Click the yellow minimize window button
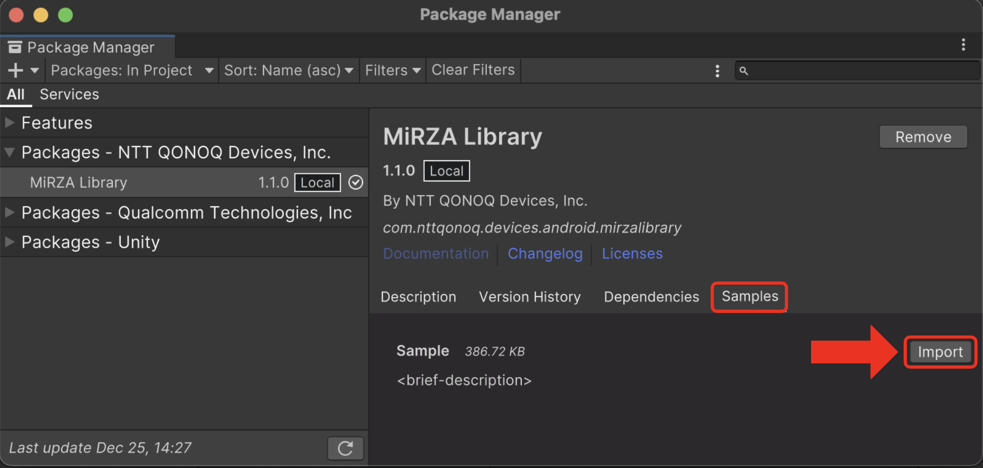The image size is (983, 468). (40, 15)
